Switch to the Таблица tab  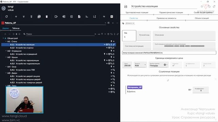coord(16,28)
